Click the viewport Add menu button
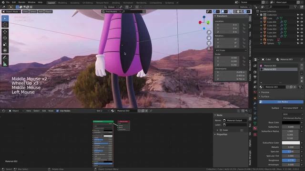 coord(41,11)
